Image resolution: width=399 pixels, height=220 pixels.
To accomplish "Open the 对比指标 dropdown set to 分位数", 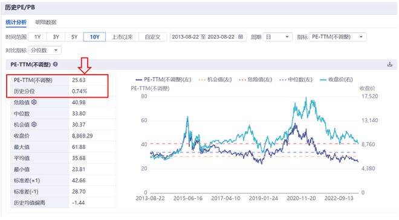I will (x=45, y=50).
